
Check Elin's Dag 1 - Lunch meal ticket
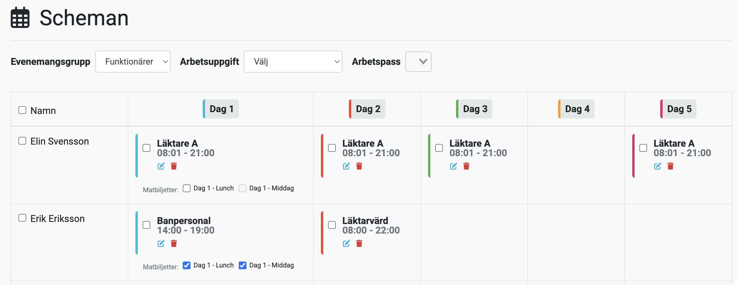click(187, 188)
